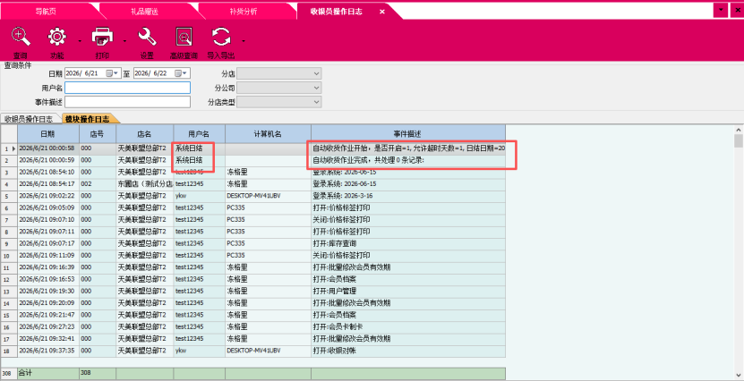Open the 功能 gear toolbar icon
744x381 pixels.
pyautogui.click(x=57, y=37)
